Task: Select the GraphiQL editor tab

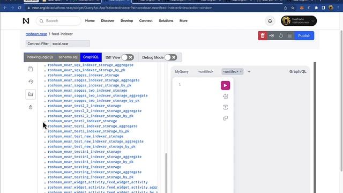Action: pyautogui.click(x=91, y=57)
